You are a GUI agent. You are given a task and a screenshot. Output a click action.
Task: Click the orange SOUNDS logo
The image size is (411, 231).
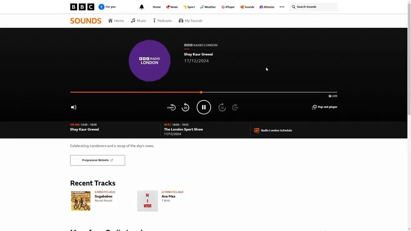click(x=86, y=21)
